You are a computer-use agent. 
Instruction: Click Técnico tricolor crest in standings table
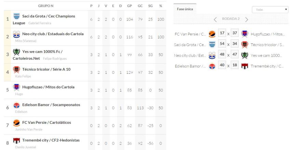16,69
